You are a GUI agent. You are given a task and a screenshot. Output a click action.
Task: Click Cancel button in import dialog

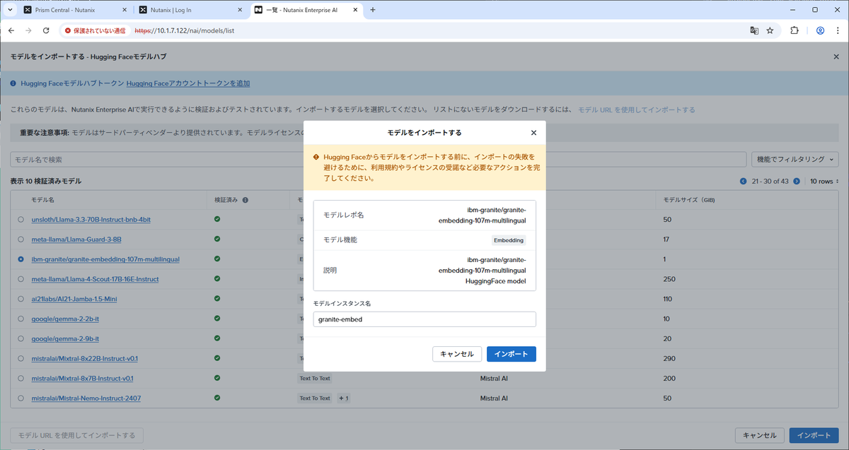[457, 354]
